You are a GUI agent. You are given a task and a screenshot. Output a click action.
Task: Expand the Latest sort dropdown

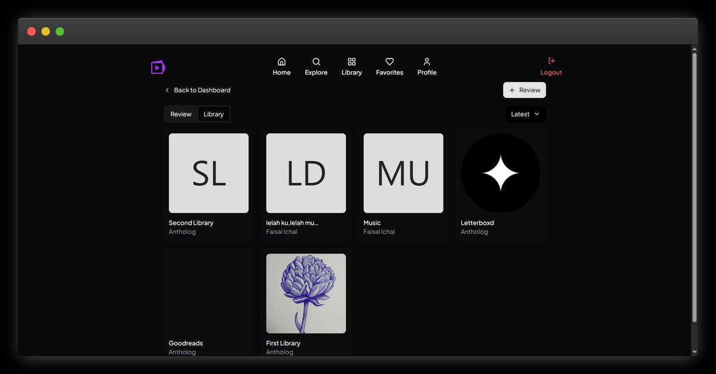coord(525,114)
